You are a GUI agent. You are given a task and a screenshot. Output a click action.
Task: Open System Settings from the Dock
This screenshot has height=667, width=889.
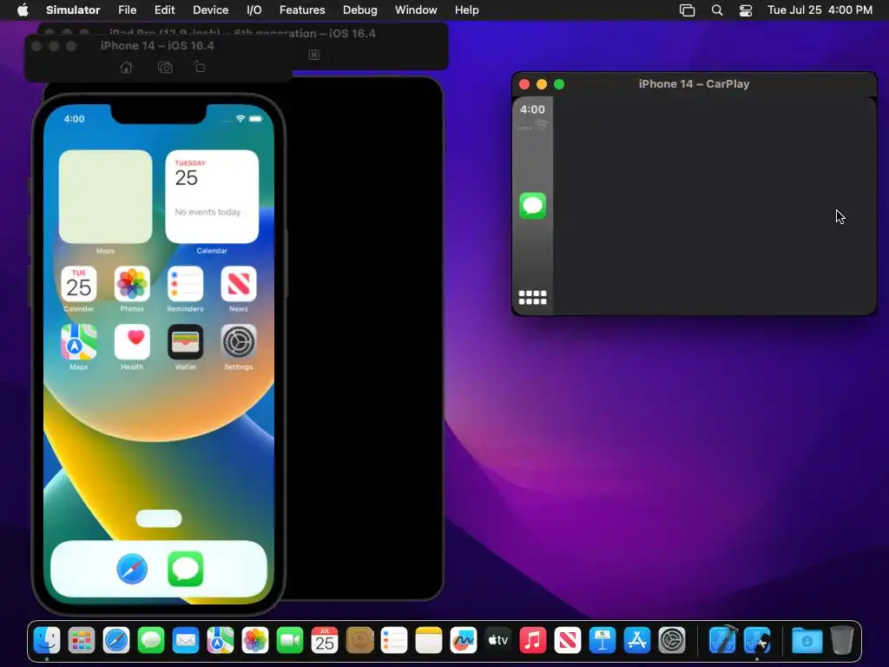point(672,641)
